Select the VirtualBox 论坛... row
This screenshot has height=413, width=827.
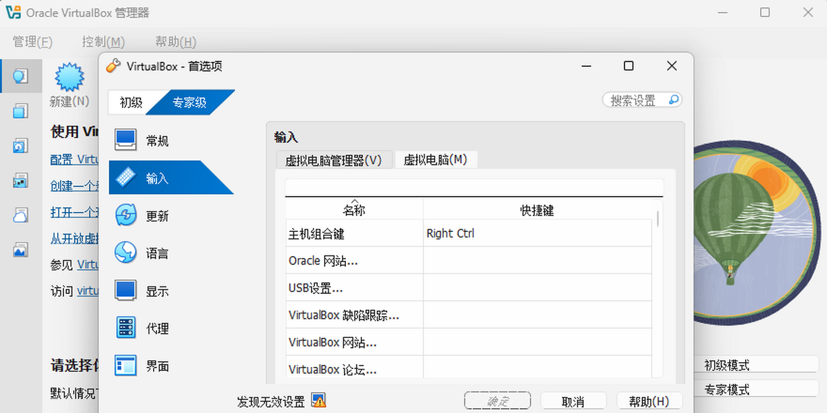(469, 367)
